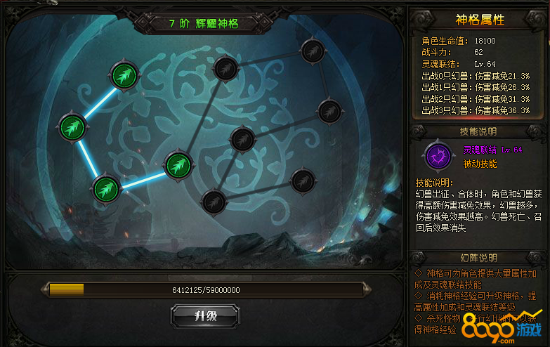Click the 技能说明 section header
550x347 pixels.
(478, 131)
